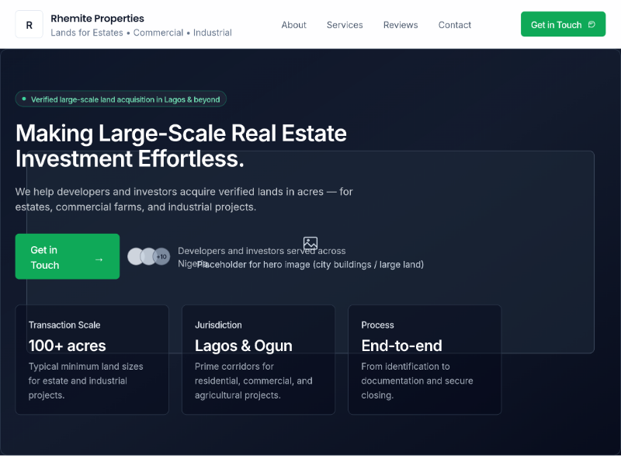Open the Reviews navigation link
The image size is (621, 466).
click(x=401, y=25)
